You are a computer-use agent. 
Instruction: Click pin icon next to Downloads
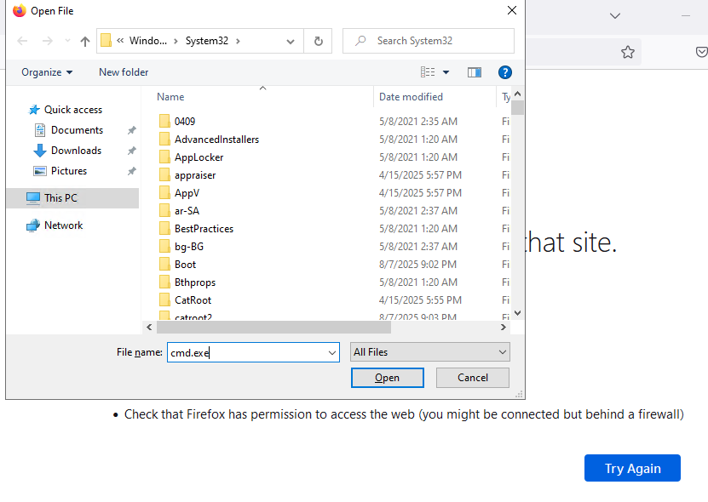[131, 151]
